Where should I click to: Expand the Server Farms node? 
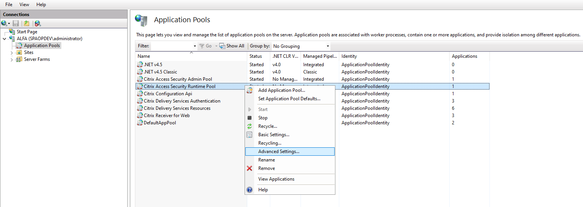click(12, 60)
